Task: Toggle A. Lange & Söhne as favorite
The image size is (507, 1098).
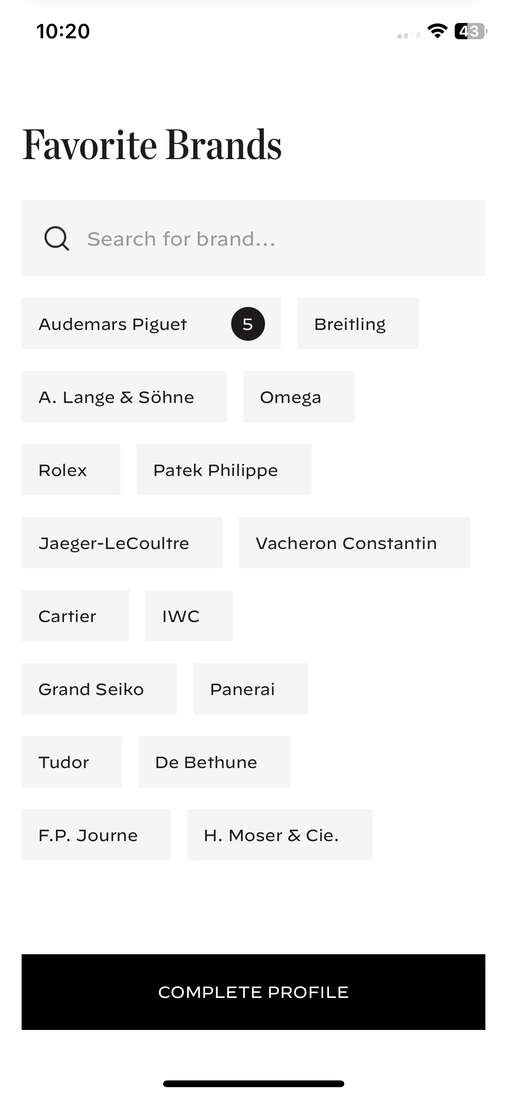Action: (x=124, y=397)
